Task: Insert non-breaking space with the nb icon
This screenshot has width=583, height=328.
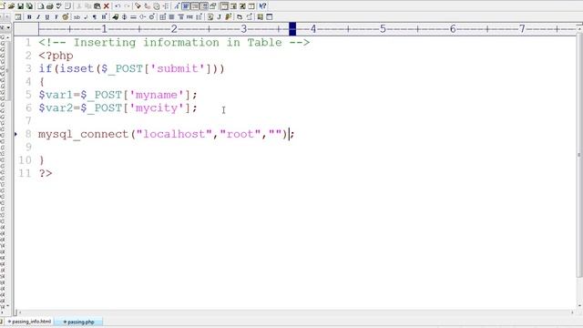Action: [77, 17]
